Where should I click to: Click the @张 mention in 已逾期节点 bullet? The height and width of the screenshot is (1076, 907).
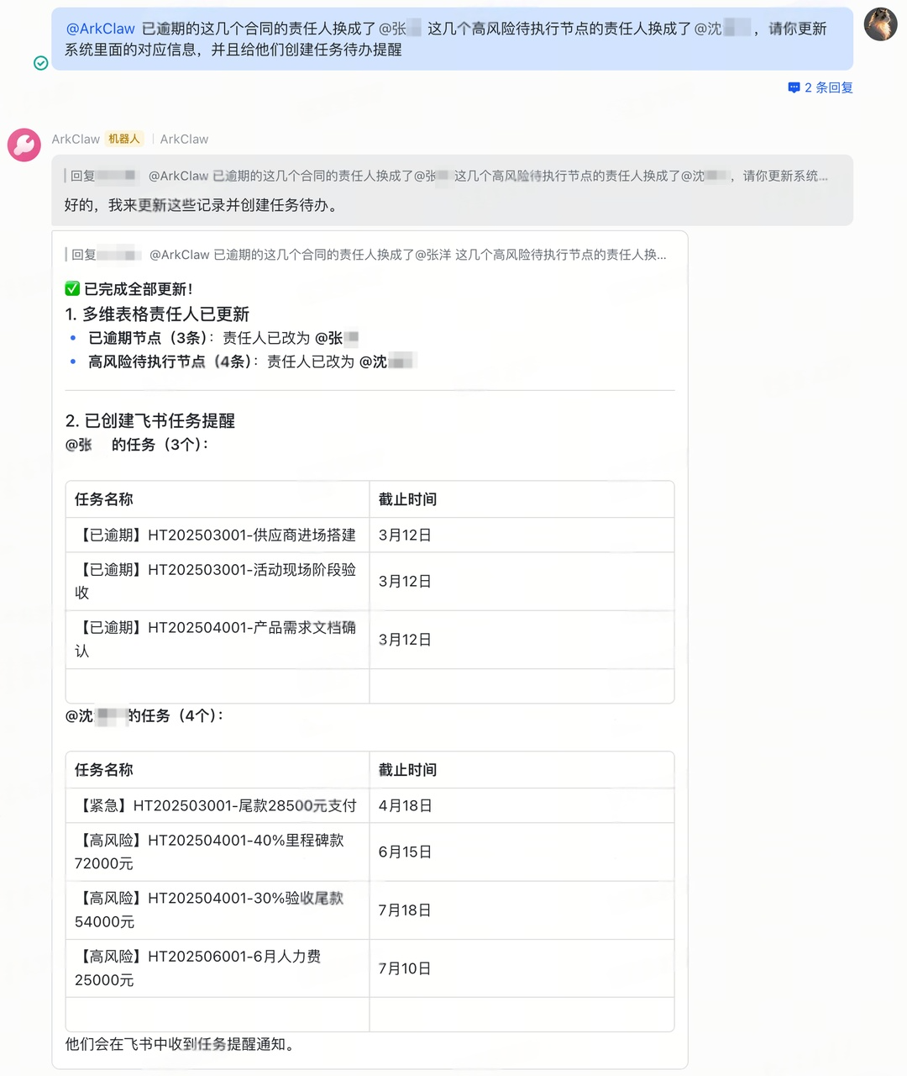337,338
